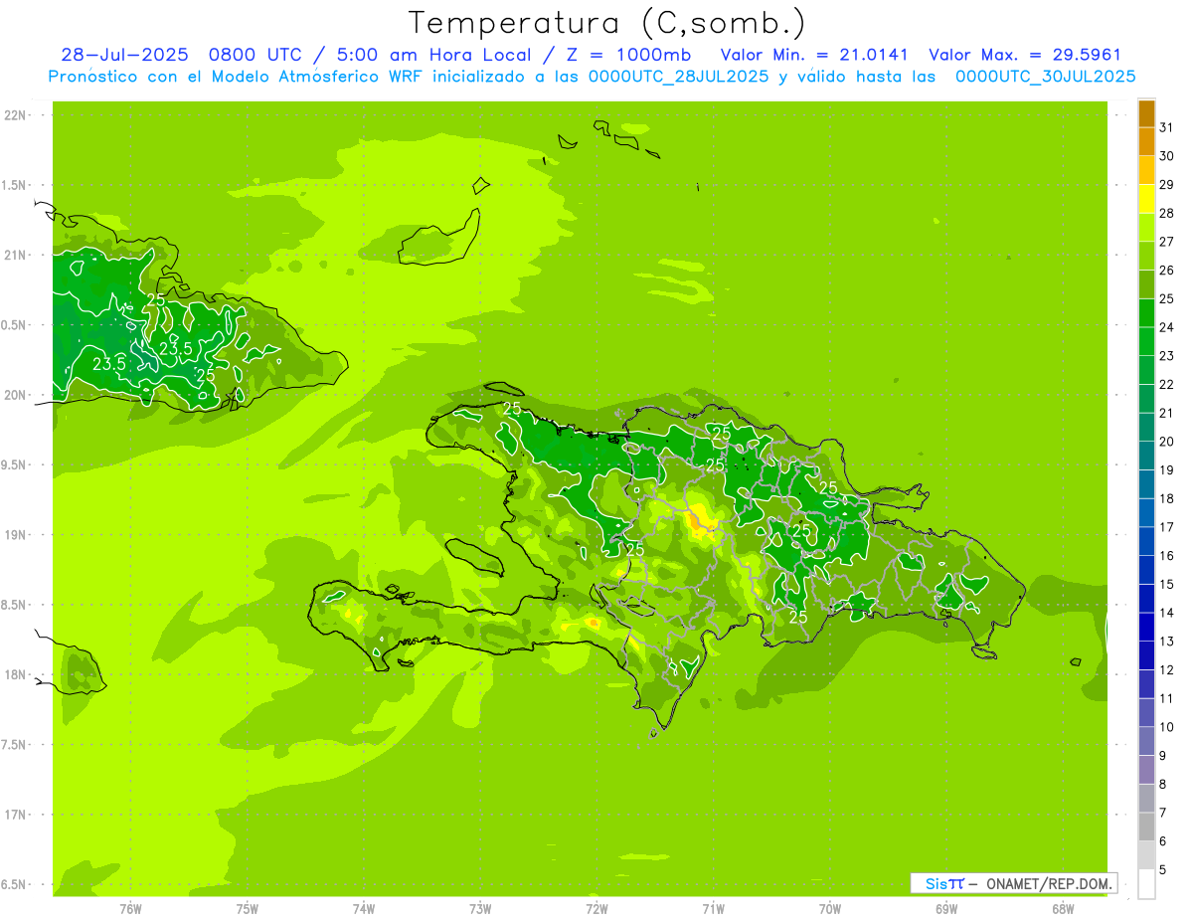Click the '69W' longitude label
Screen dimensions: 1193x922
point(946,909)
